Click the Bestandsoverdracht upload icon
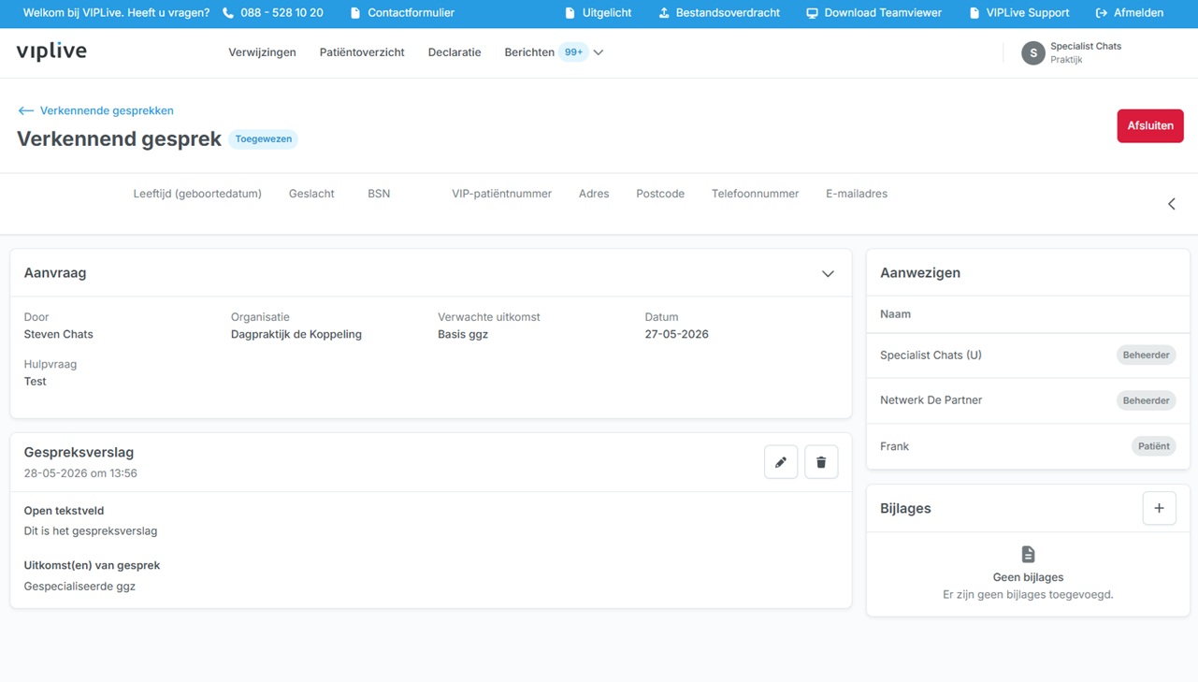Image resolution: width=1198 pixels, height=682 pixels. click(x=664, y=13)
